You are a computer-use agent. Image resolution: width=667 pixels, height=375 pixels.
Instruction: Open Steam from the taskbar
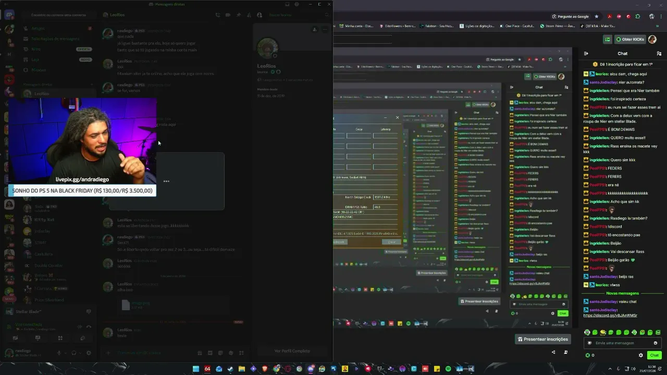click(230, 369)
